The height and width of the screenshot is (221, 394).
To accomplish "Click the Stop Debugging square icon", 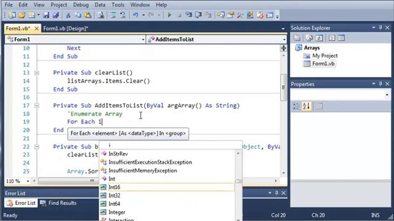I will click(x=179, y=15).
